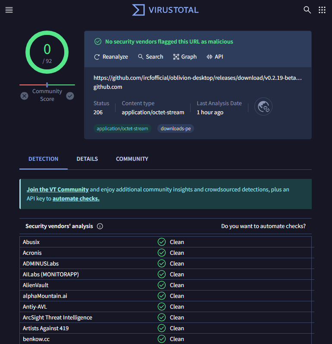
Task: Click the AlienVault vendor name
Action: click(x=35, y=285)
